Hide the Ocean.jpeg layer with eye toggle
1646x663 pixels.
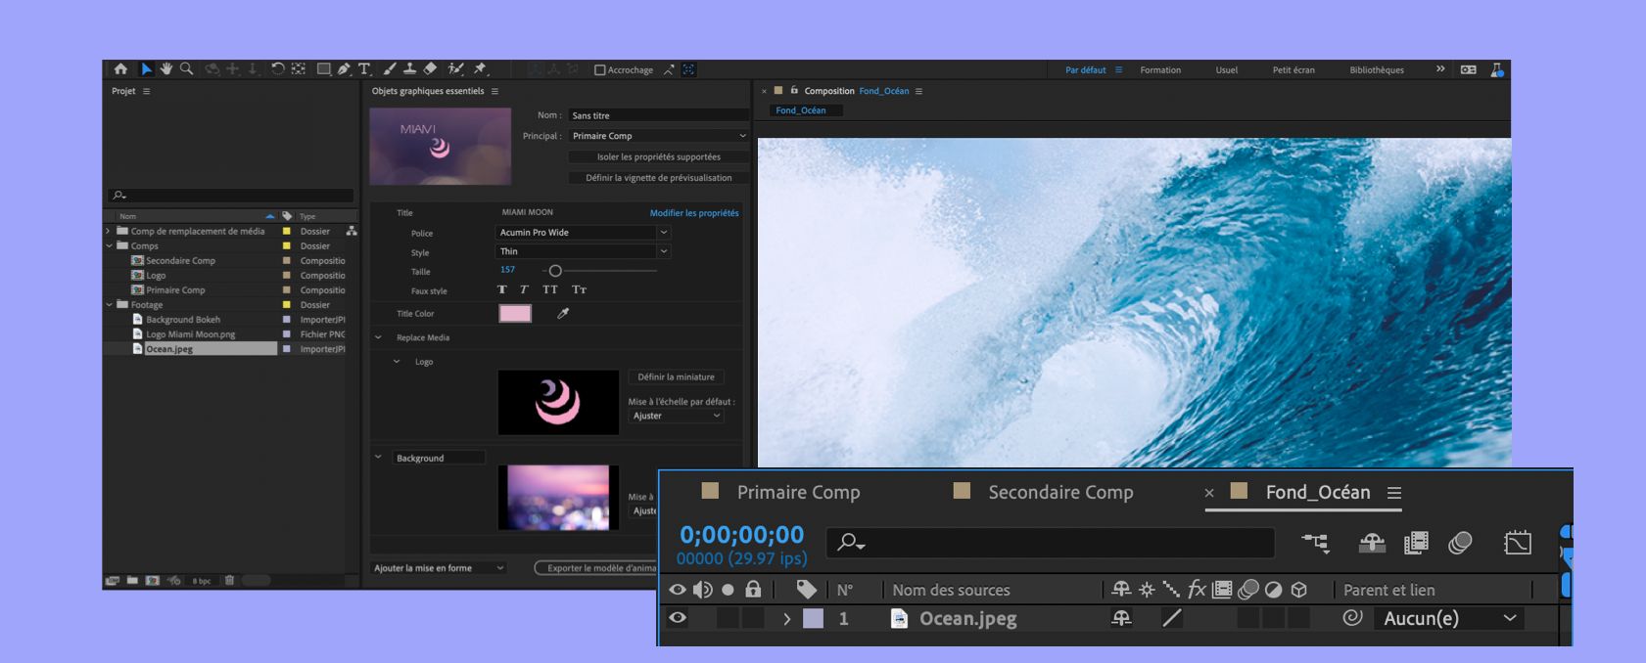[677, 618]
